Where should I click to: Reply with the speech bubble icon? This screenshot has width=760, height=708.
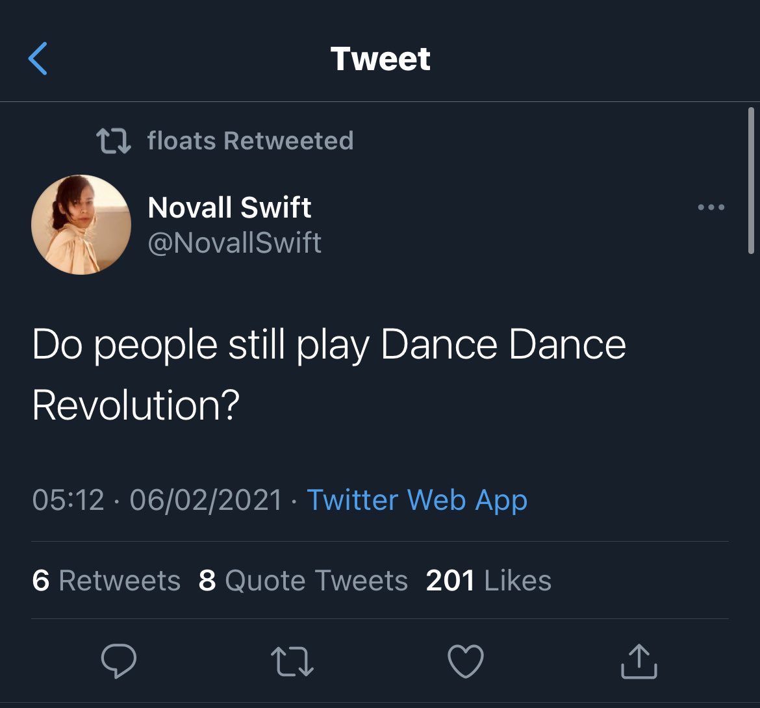tap(119, 661)
